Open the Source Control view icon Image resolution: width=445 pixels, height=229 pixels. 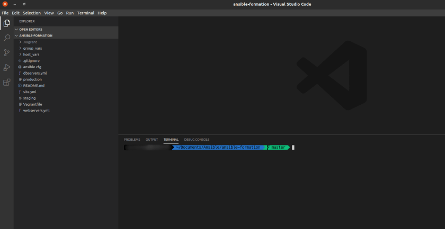(x=6, y=53)
